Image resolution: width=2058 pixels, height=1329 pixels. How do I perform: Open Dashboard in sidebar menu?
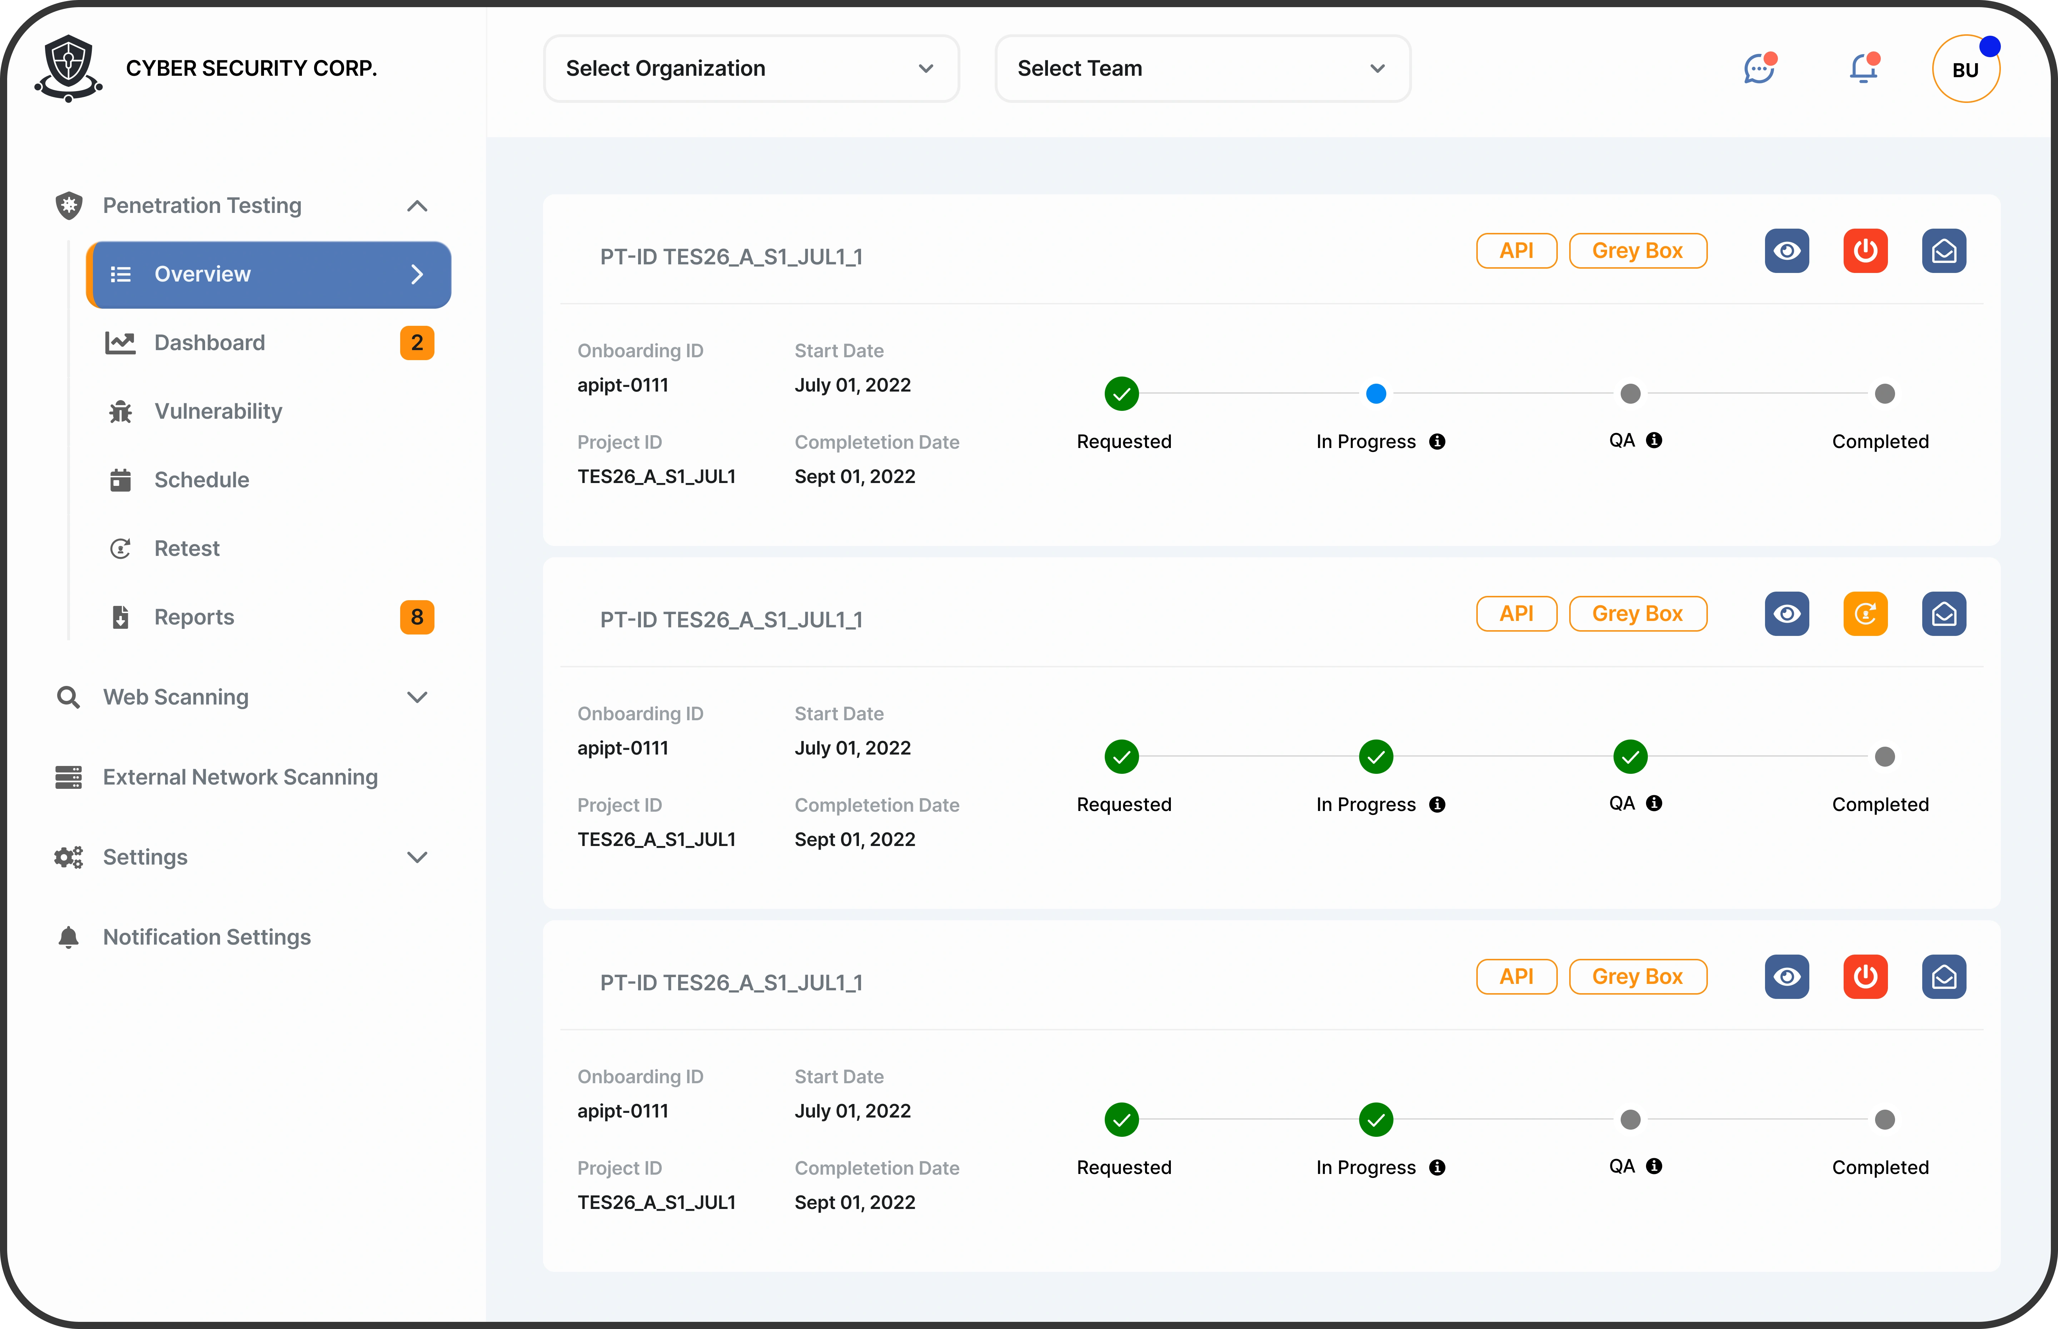210,343
